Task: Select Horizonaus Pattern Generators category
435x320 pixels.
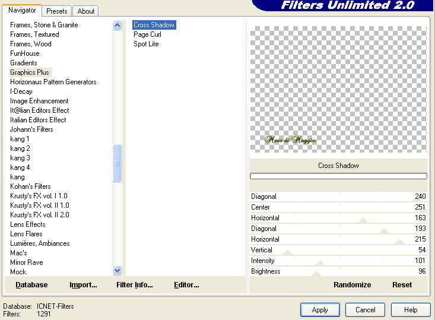Action: coord(53,82)
